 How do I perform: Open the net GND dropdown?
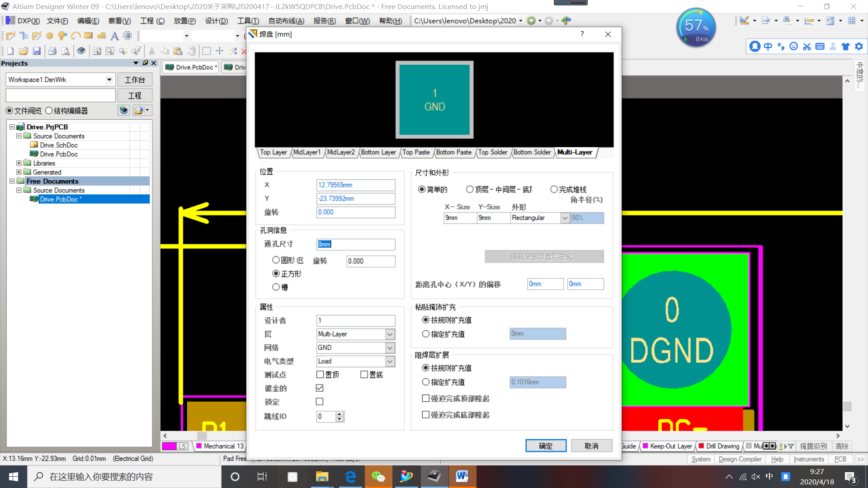point(390,348)
